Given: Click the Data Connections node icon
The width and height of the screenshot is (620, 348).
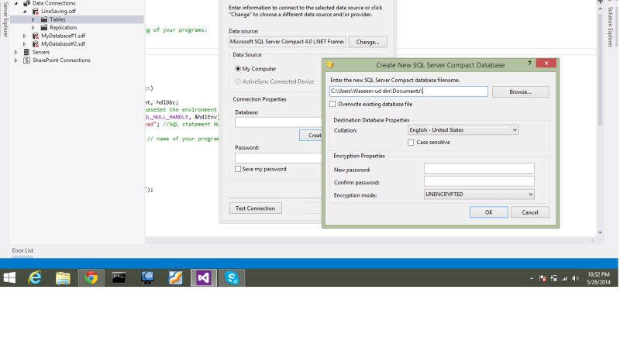Looking at the screenshot, I should [x=26, y=3].
